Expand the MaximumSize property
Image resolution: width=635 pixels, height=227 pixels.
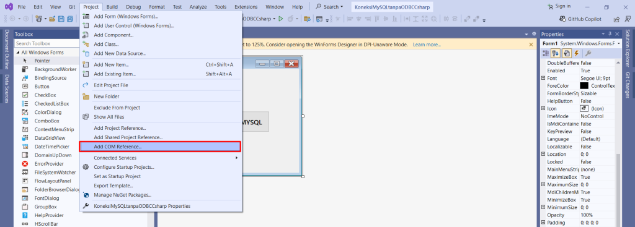pos(543,184)
